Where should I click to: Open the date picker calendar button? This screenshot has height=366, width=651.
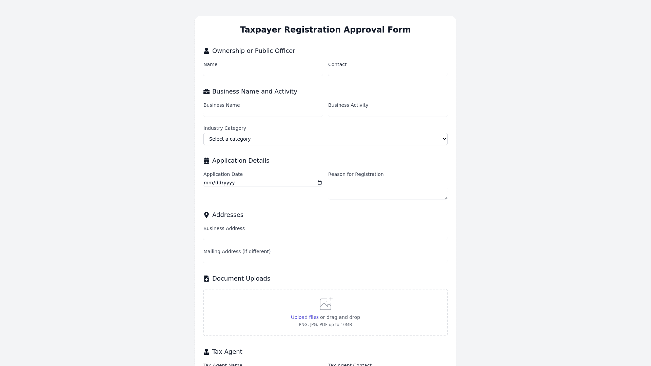click(x=319, y=183)
